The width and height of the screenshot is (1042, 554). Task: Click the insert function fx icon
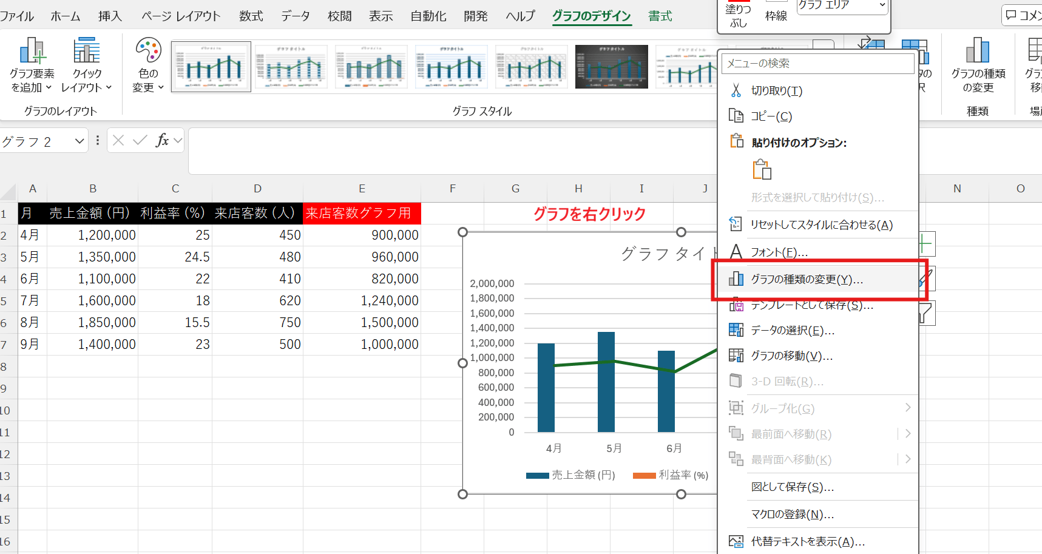(161, 141)
